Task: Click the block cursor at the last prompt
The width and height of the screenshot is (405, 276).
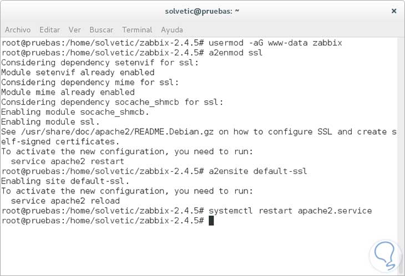Action: tap(211, 221)
